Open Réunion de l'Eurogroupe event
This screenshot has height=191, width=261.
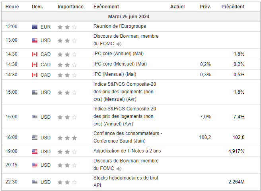pyautogui.click(x=119, y=27)
